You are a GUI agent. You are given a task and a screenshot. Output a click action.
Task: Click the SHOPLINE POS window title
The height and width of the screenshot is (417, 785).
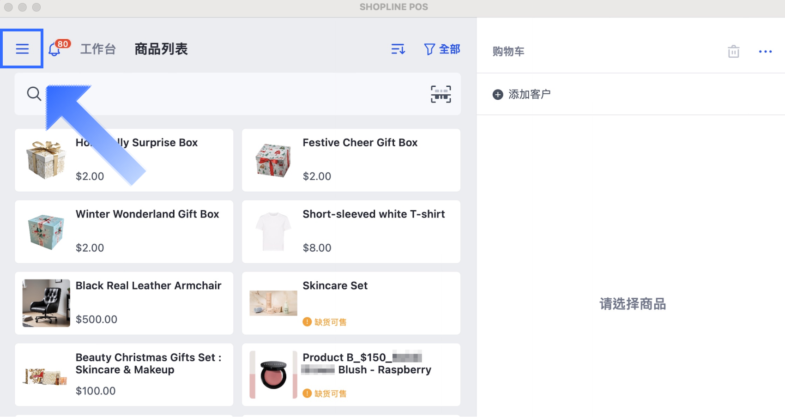(x=394, y=7)
